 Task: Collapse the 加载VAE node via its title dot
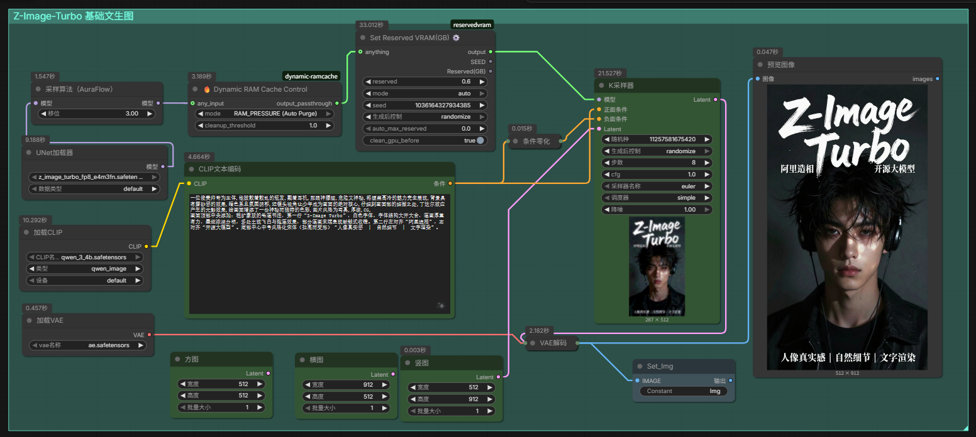pos(28,320)
